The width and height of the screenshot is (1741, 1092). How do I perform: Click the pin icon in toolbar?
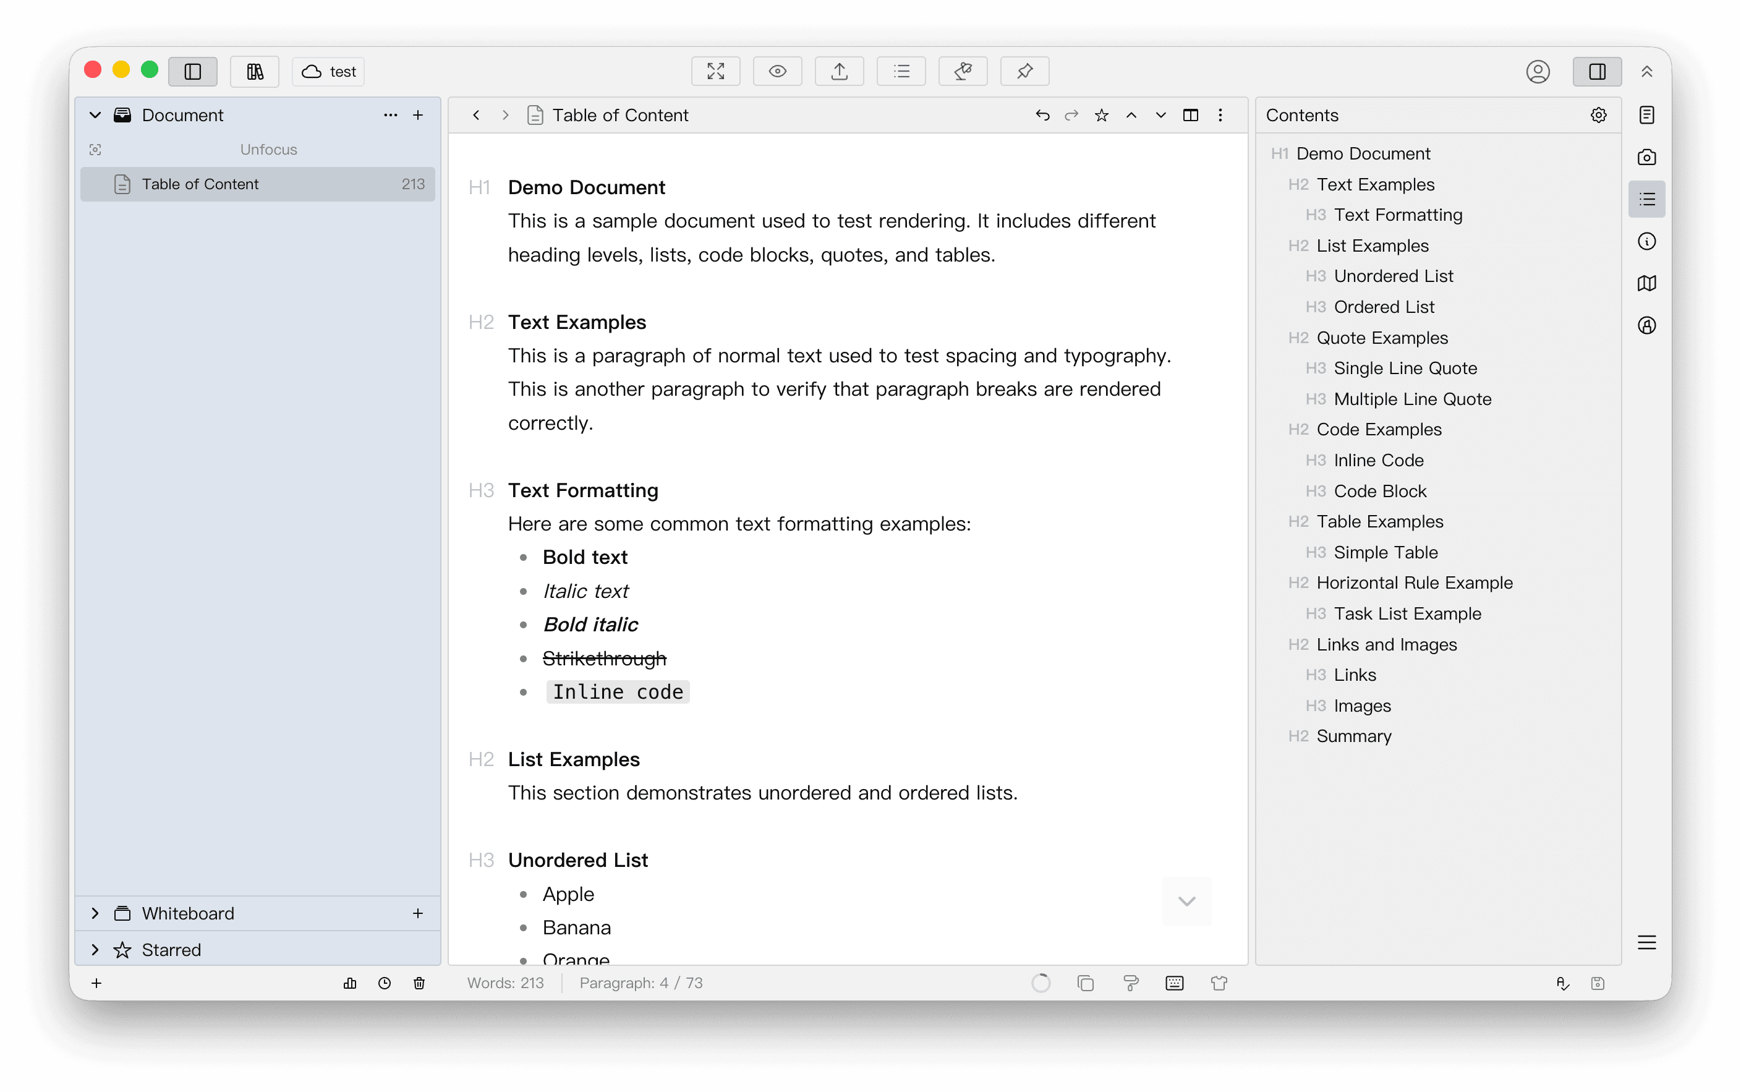(1024, 72)
